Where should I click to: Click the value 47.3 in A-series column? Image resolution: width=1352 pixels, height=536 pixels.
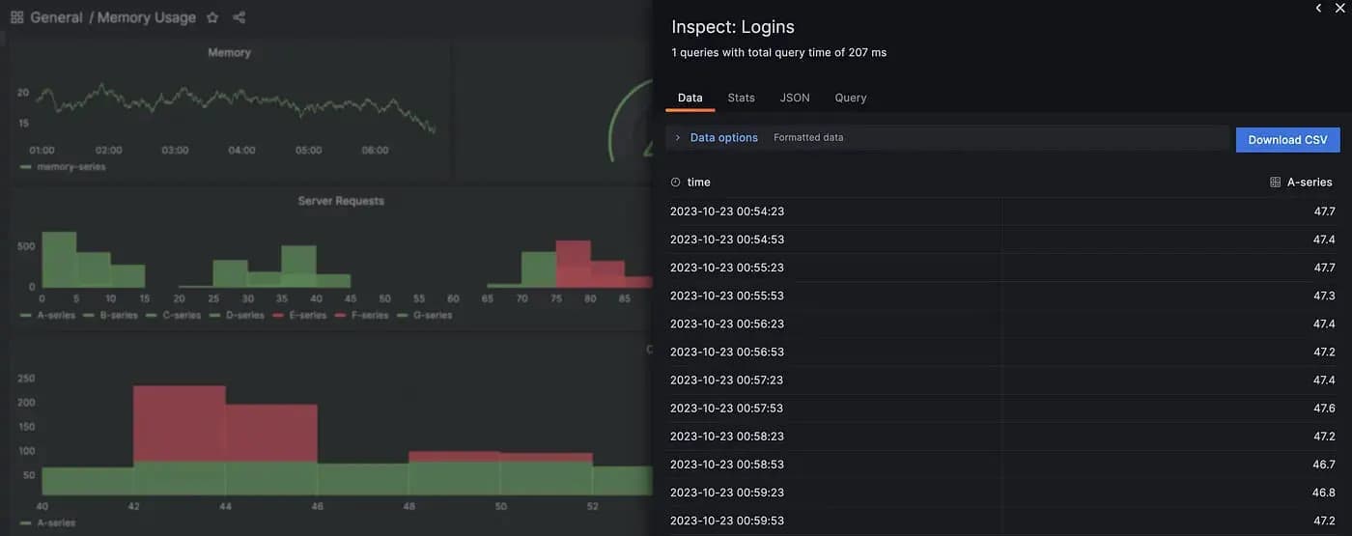[x=1324, y=296]
